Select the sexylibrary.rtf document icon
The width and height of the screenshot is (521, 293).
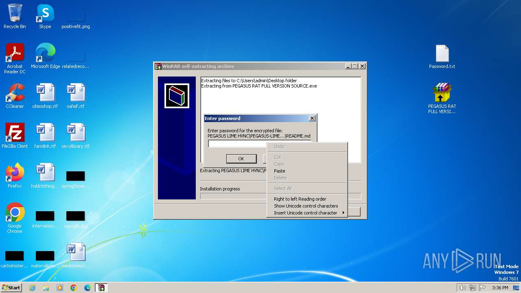coord(76,136)
